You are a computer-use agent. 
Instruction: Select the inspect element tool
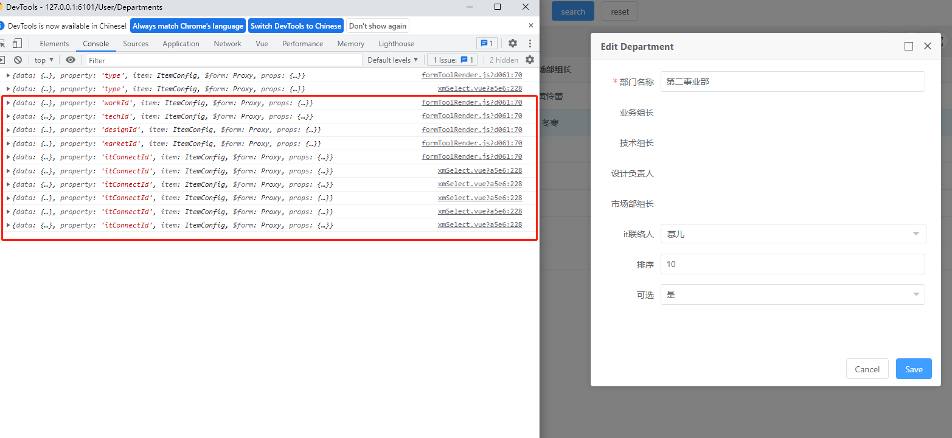(x=2, y=44)
